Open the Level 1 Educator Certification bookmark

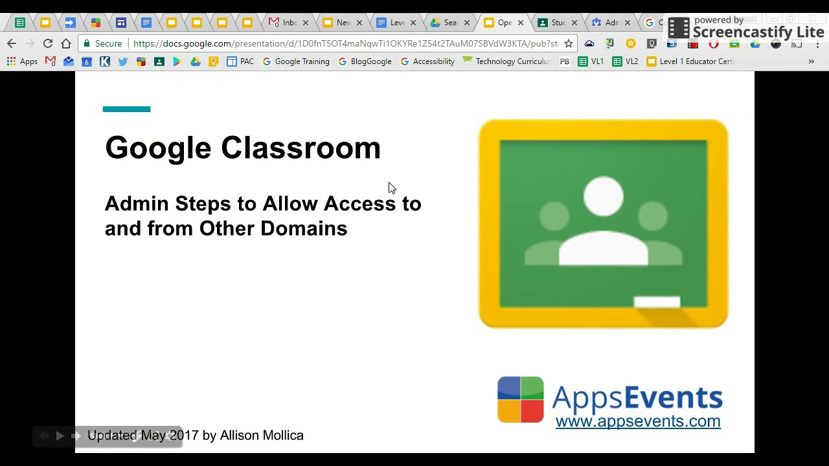tap(690, 61)
